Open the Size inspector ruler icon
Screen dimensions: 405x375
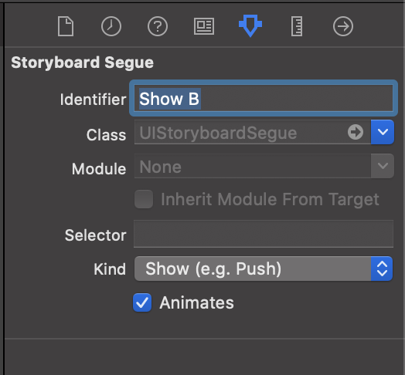tap(297, 26)
